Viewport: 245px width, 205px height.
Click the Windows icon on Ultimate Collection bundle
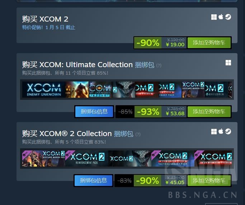pyautogui.click(x=228, y=62)
